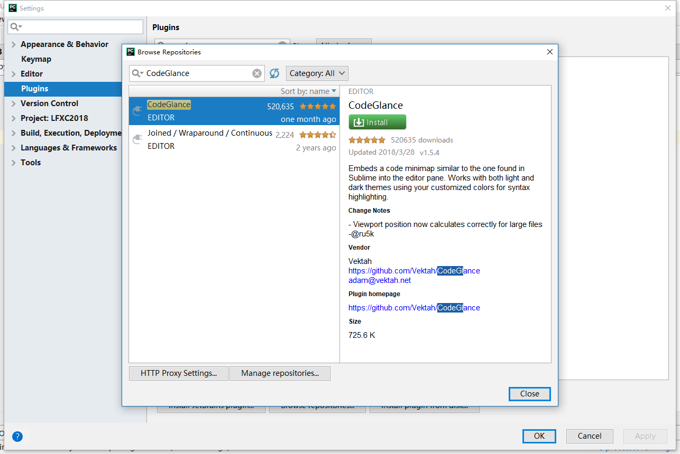Click the CodeGlance plugin plug icon

click(137, 111)
